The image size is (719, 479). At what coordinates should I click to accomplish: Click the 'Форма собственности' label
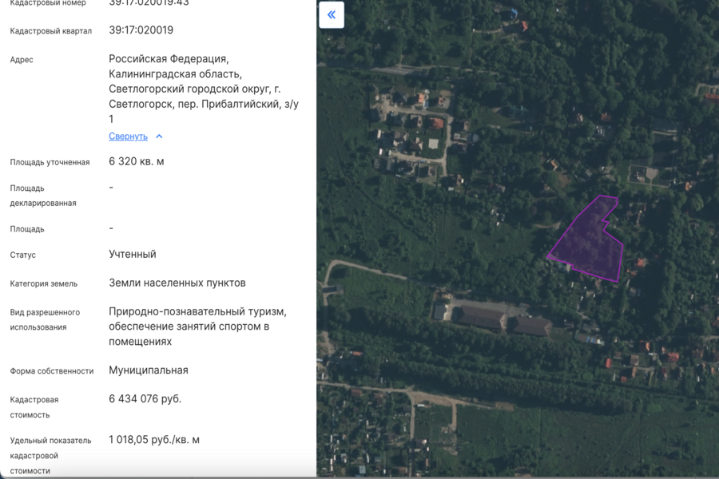(x=52, y=371)
